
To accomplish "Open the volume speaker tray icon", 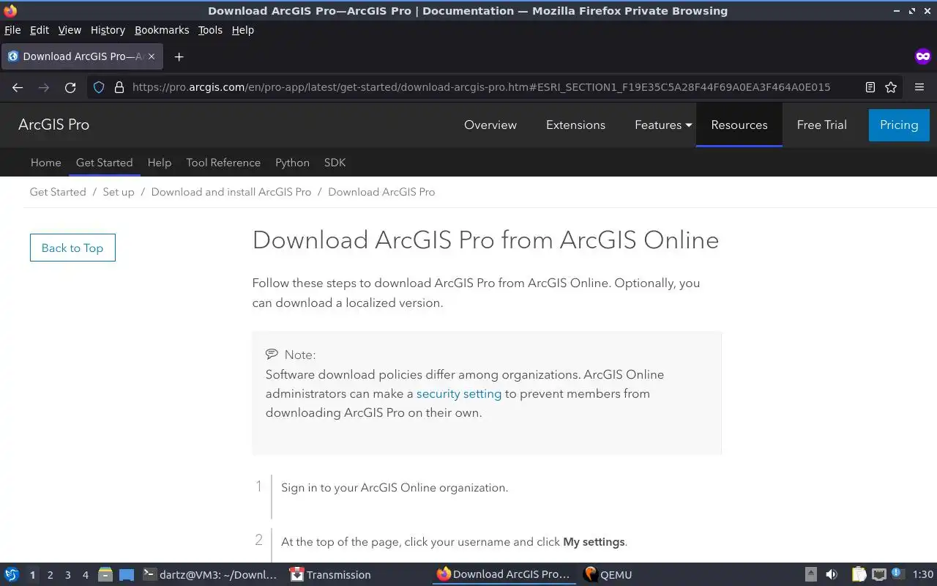I will pos(832,575).
